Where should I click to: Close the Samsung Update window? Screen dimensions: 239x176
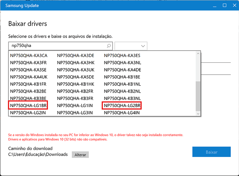point(234,6)
